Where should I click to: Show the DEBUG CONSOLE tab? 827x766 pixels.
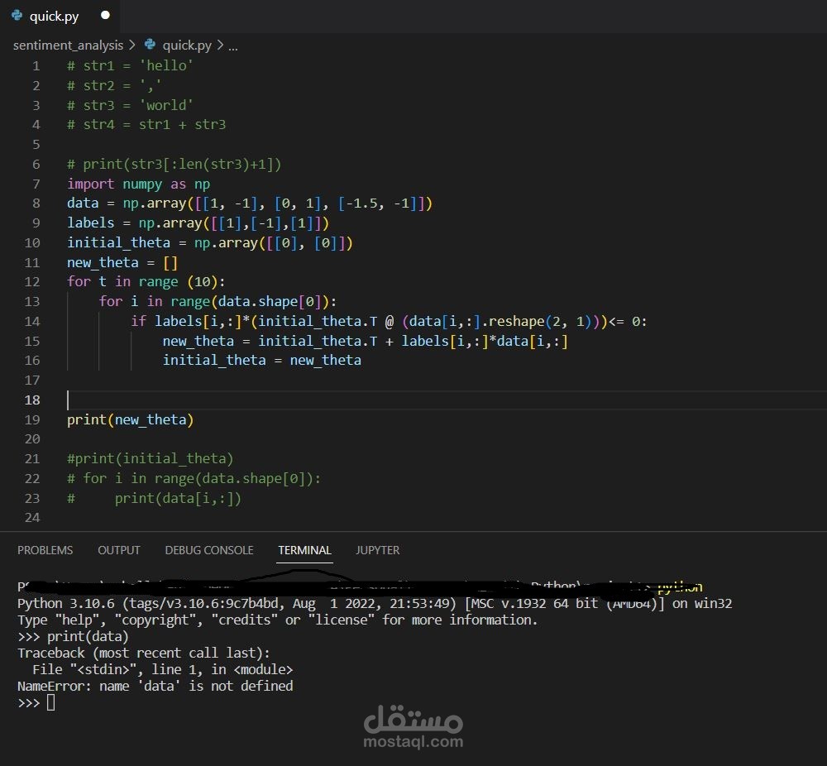[209, 550]
